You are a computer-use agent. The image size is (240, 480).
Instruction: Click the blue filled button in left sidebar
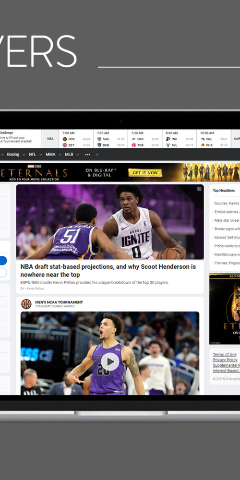3,261
